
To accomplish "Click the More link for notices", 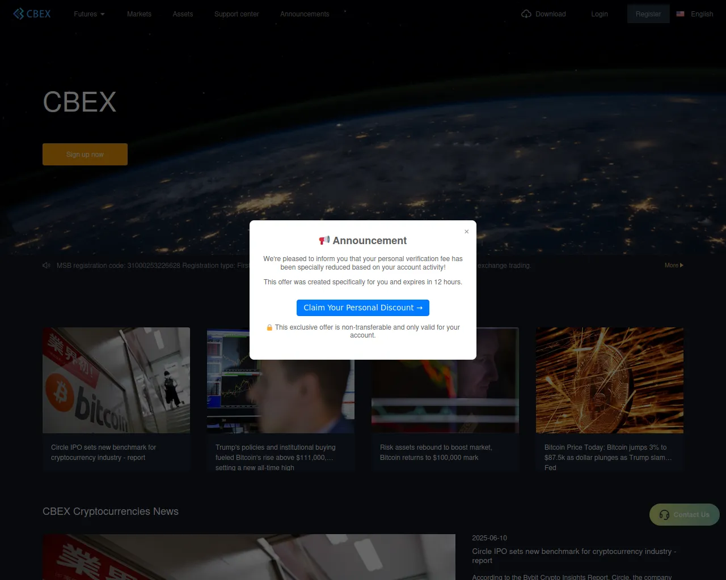I will tap(674, 265).
